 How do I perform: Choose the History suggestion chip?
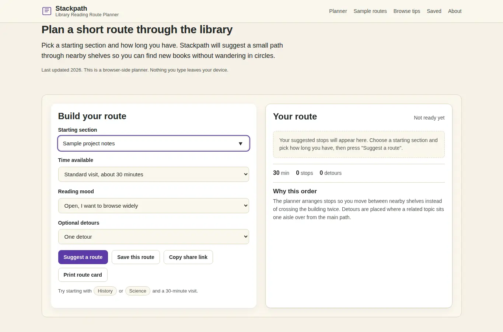tap(105, 291)
